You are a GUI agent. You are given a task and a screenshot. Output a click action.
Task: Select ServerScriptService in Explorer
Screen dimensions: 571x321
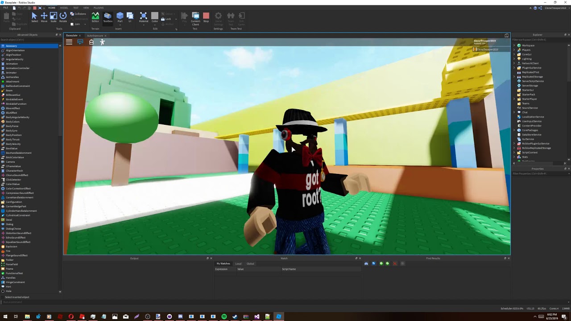pyautogui.click(x=533, y=81)
